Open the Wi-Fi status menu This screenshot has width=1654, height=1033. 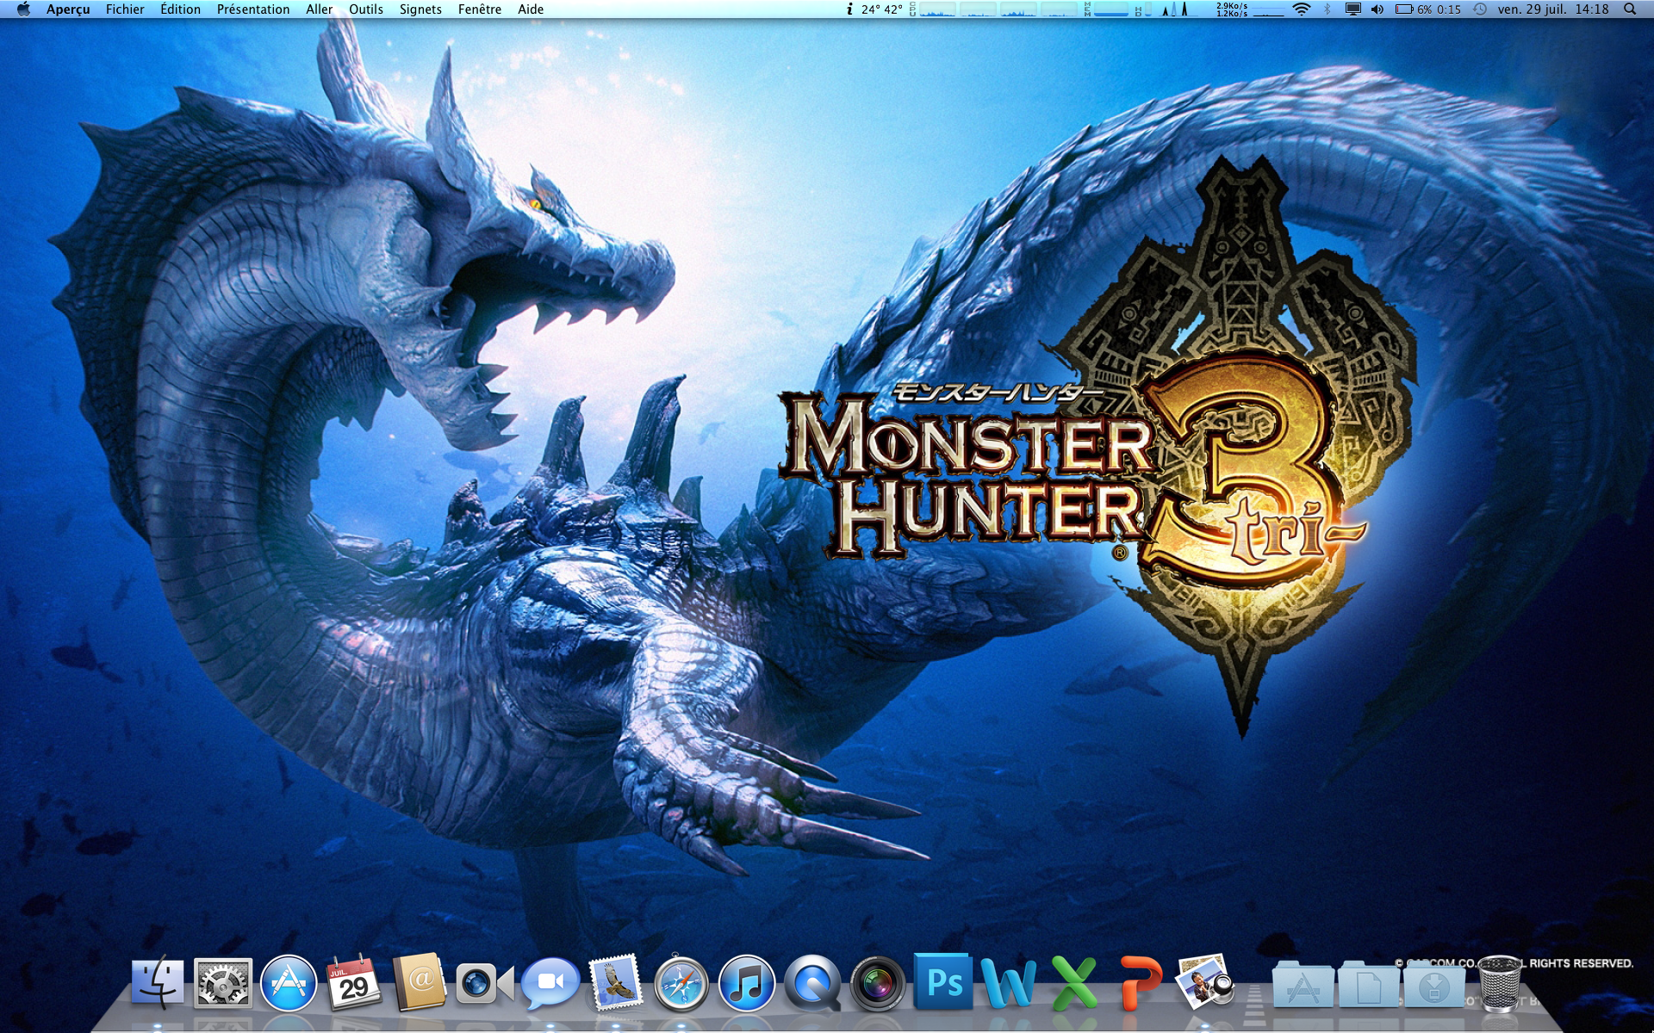[1302, 9]
